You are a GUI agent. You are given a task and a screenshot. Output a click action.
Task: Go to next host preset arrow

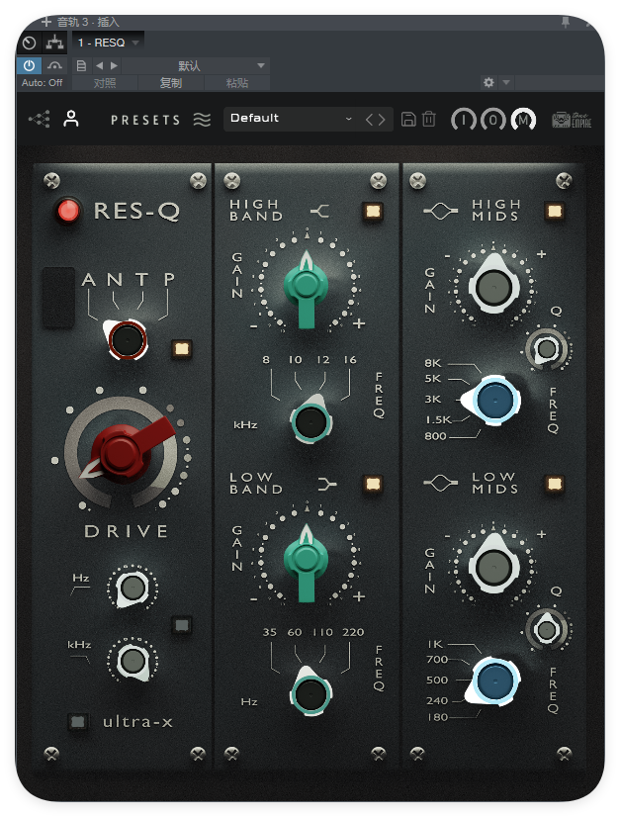point(114,65)
